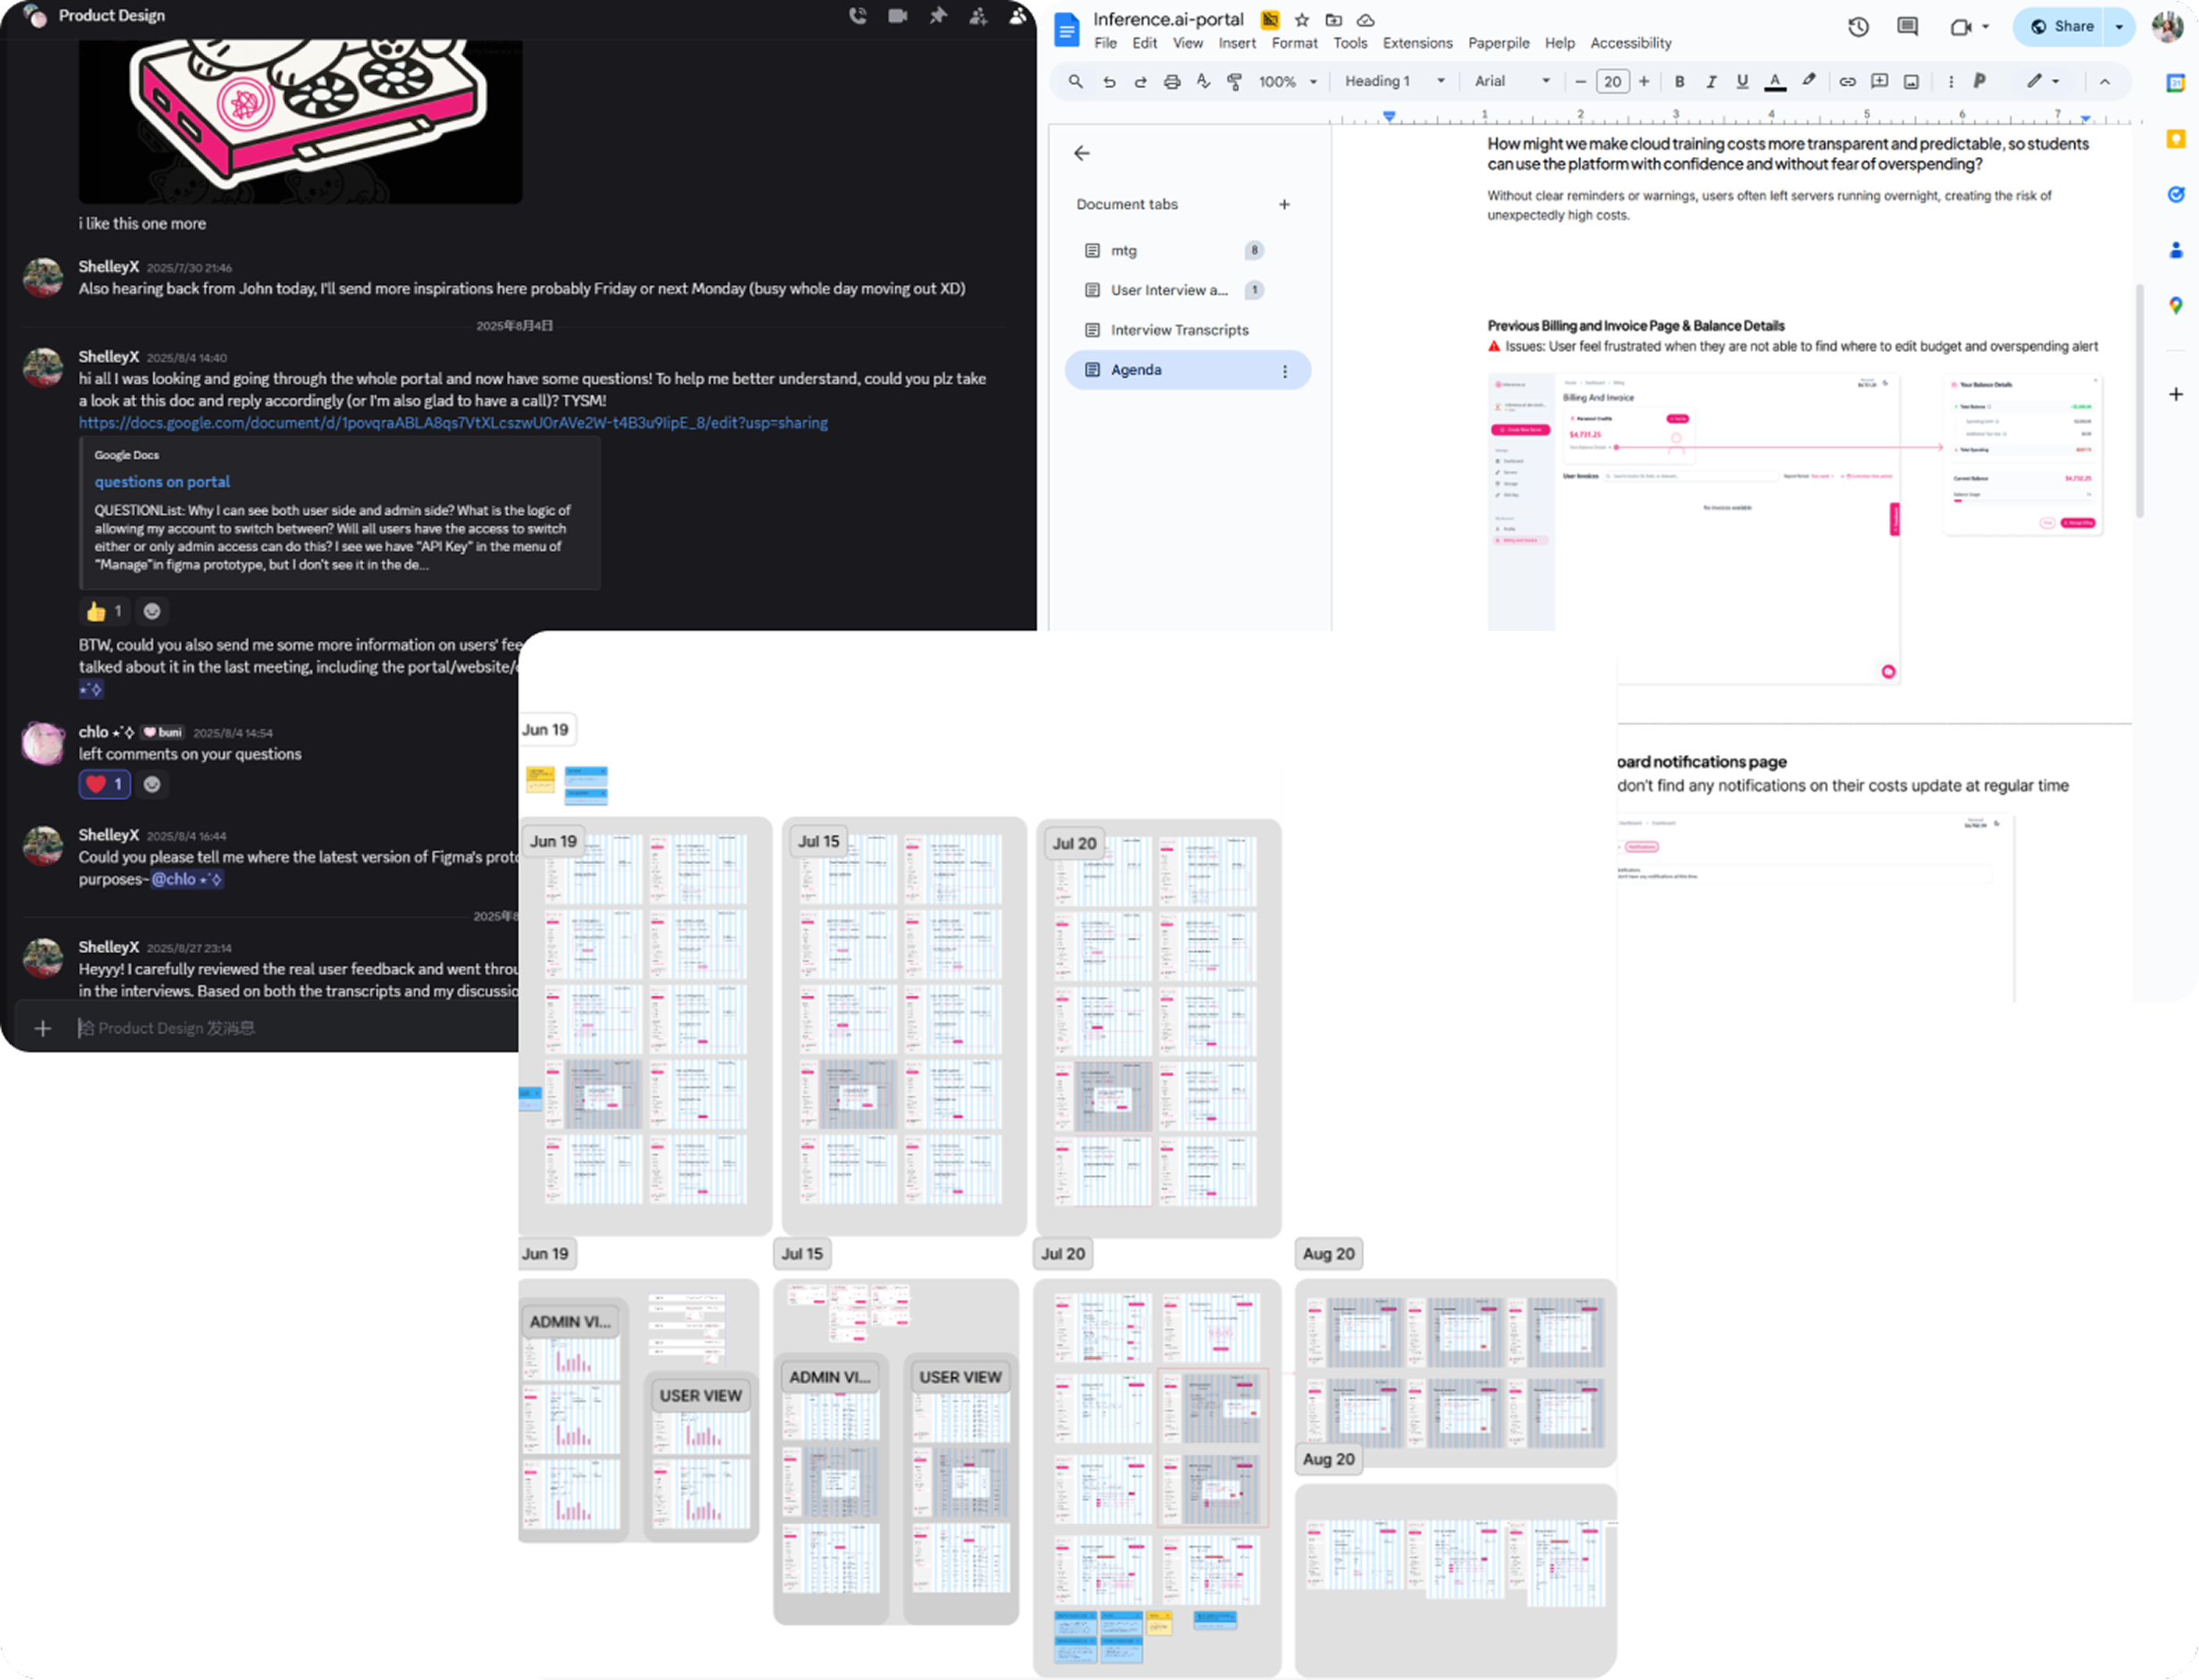Toggle bold formatting
Image resolution: width=2199 pixels, height=1680 pixels.
tap(1680, 82)
